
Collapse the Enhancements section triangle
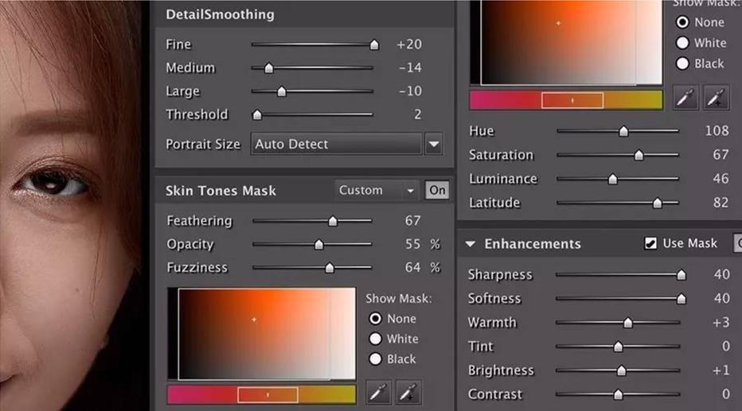[x=471, y=244]
